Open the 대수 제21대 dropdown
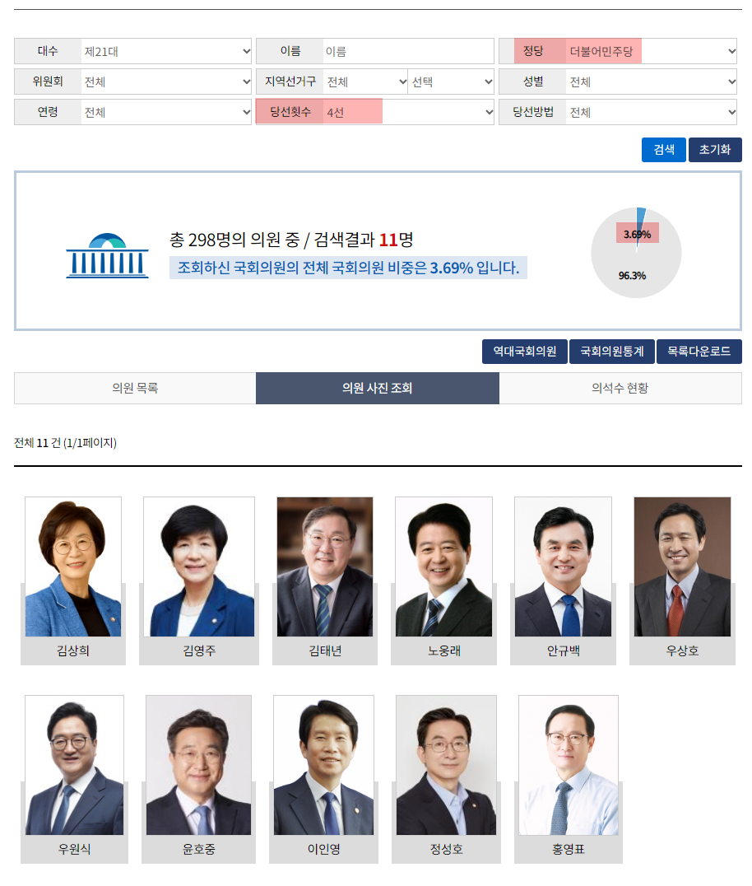 coord(166,51)
